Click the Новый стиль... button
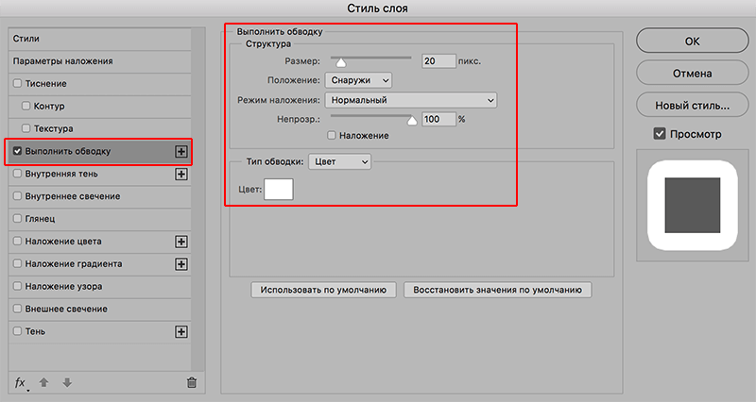This screenshot has width=756, height=402. (687, 105)
